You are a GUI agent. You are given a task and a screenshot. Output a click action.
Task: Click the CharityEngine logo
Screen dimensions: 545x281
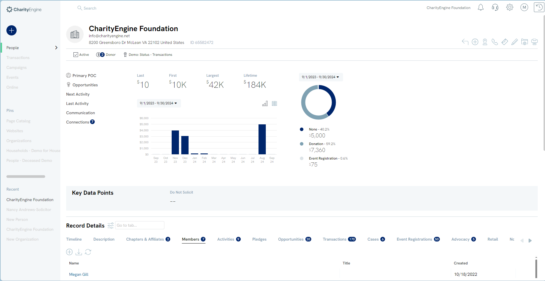pos(24,10)
